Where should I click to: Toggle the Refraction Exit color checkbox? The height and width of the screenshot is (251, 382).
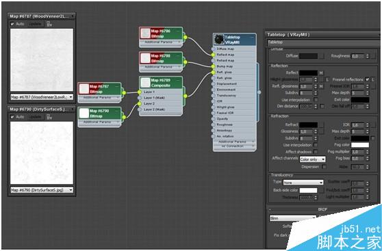coord(372,138)
